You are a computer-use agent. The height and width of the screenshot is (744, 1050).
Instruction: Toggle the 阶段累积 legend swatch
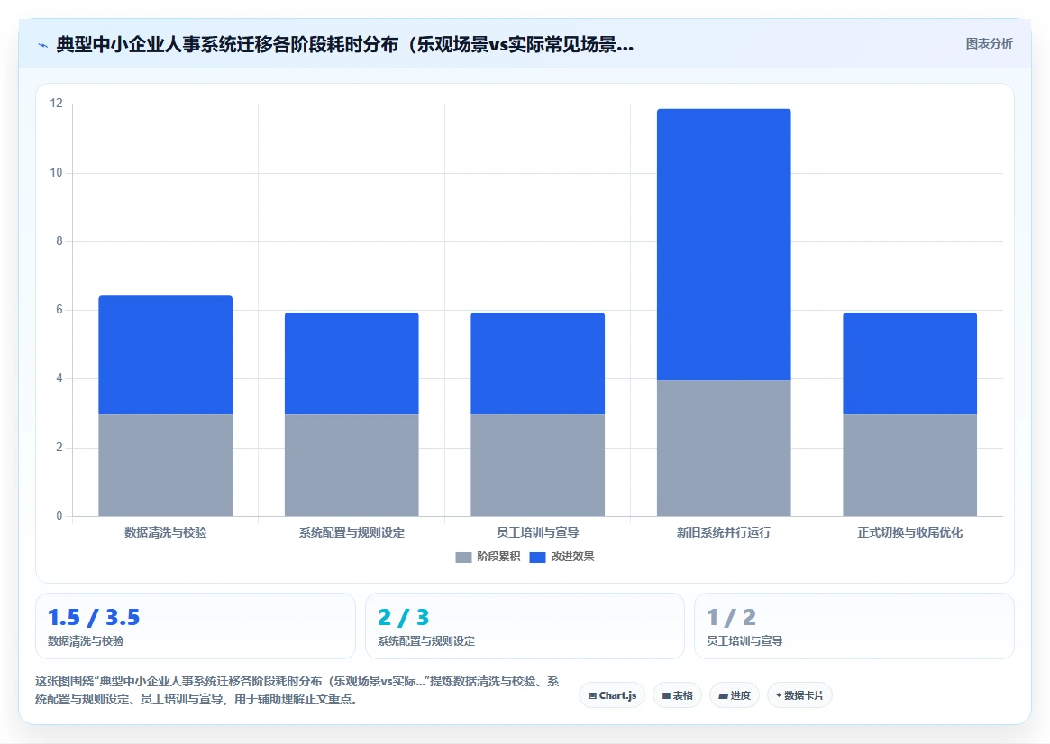463,557
